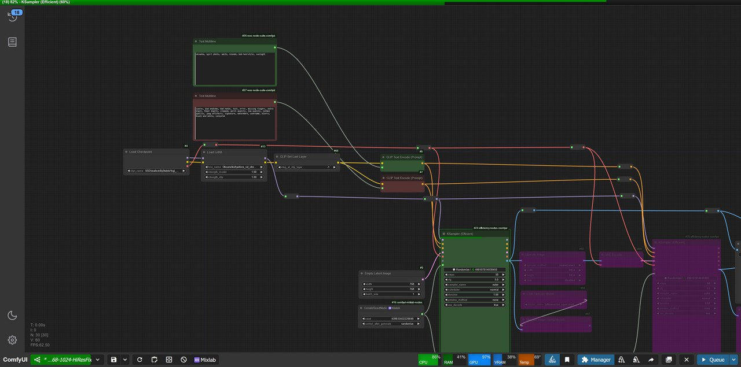This screenshot has width=741, height=367.
Task: Open the workflow name dropdown chevron
Action: 97,359
